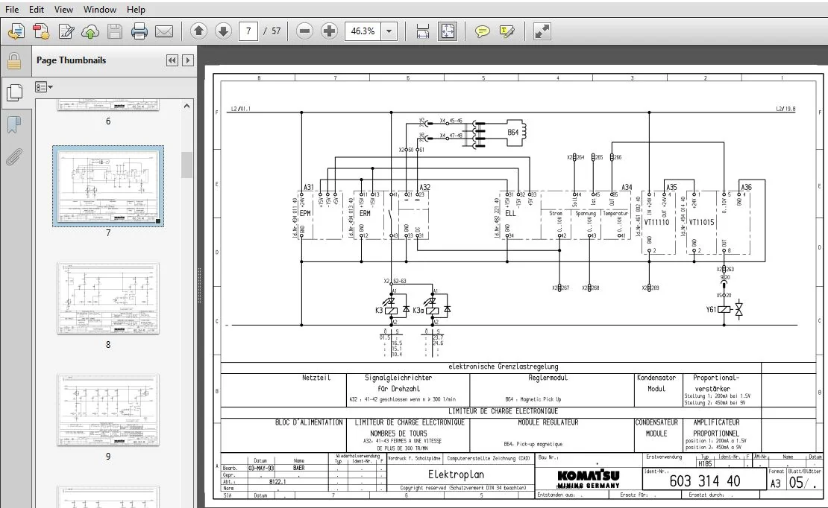The image size is (828, 508).
Task: Print the document with printer icon
Action: click(x=139, y=31)
